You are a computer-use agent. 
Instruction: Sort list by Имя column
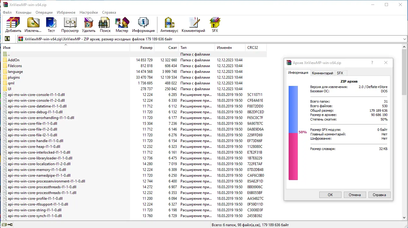[x=66, y=48]
